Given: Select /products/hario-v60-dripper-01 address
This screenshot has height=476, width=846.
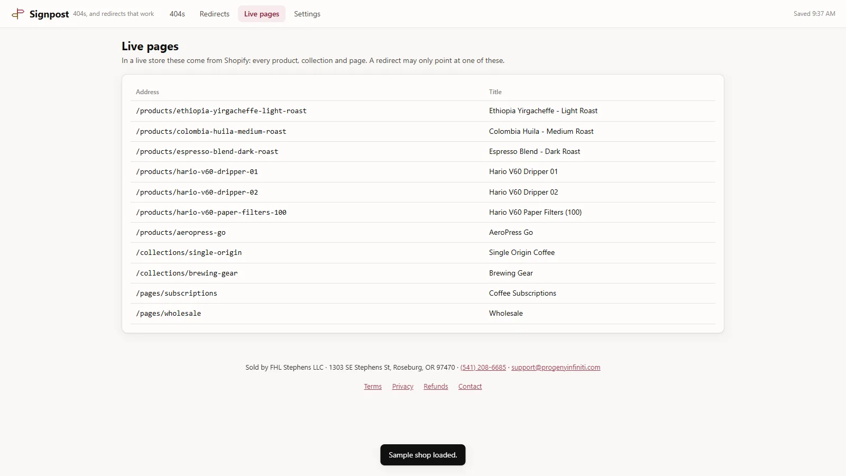Looking at the screenshot, I should (197, 172).
